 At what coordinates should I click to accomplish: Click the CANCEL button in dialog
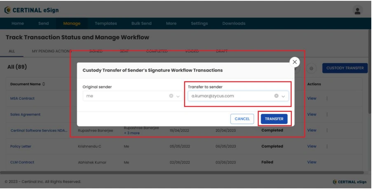pos(242,119)
